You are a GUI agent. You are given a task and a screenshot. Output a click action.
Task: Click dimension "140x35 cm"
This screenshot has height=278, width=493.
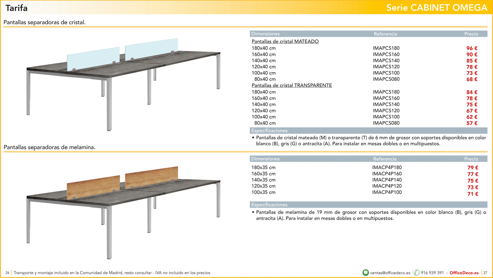(263, 180)
